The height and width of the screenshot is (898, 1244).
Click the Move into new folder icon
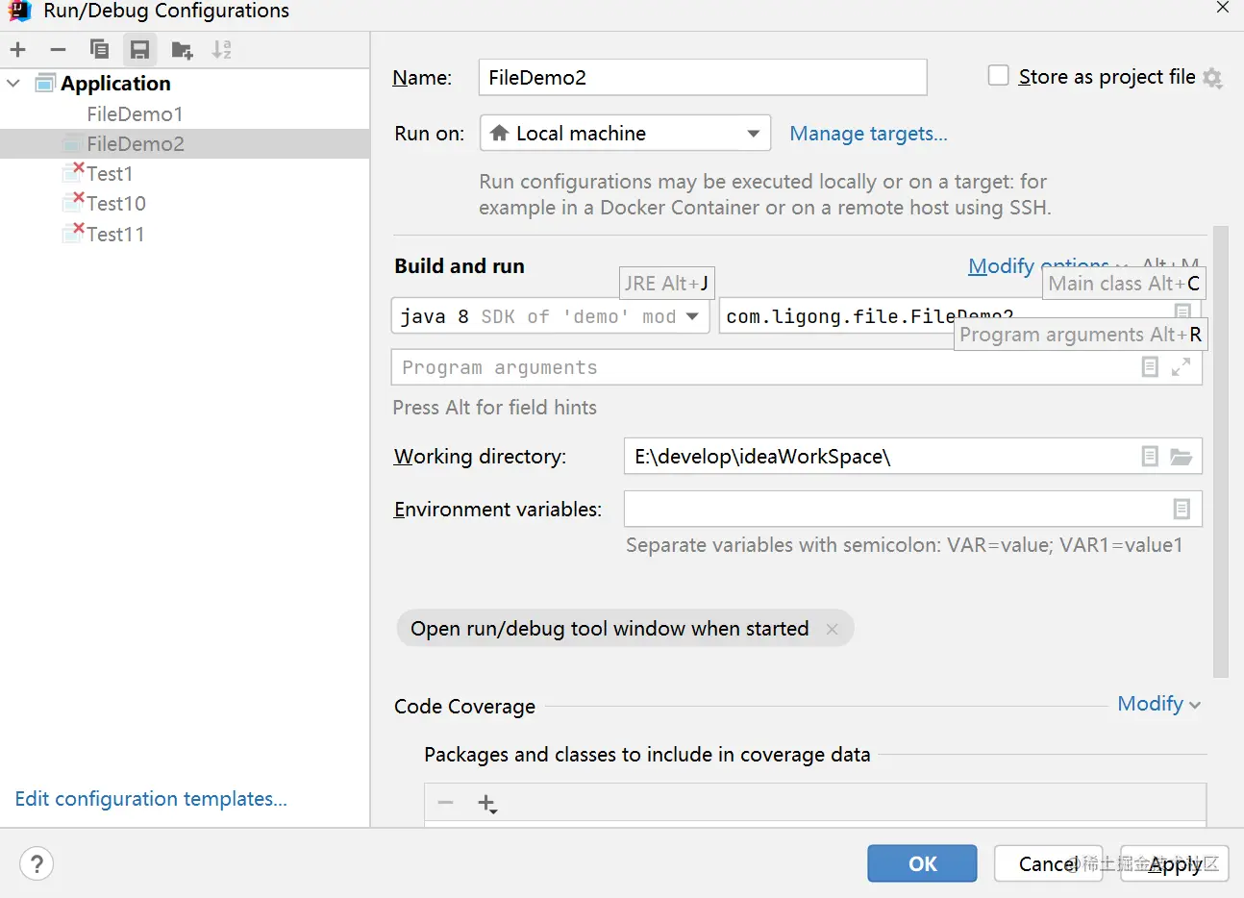click(182, 50)
